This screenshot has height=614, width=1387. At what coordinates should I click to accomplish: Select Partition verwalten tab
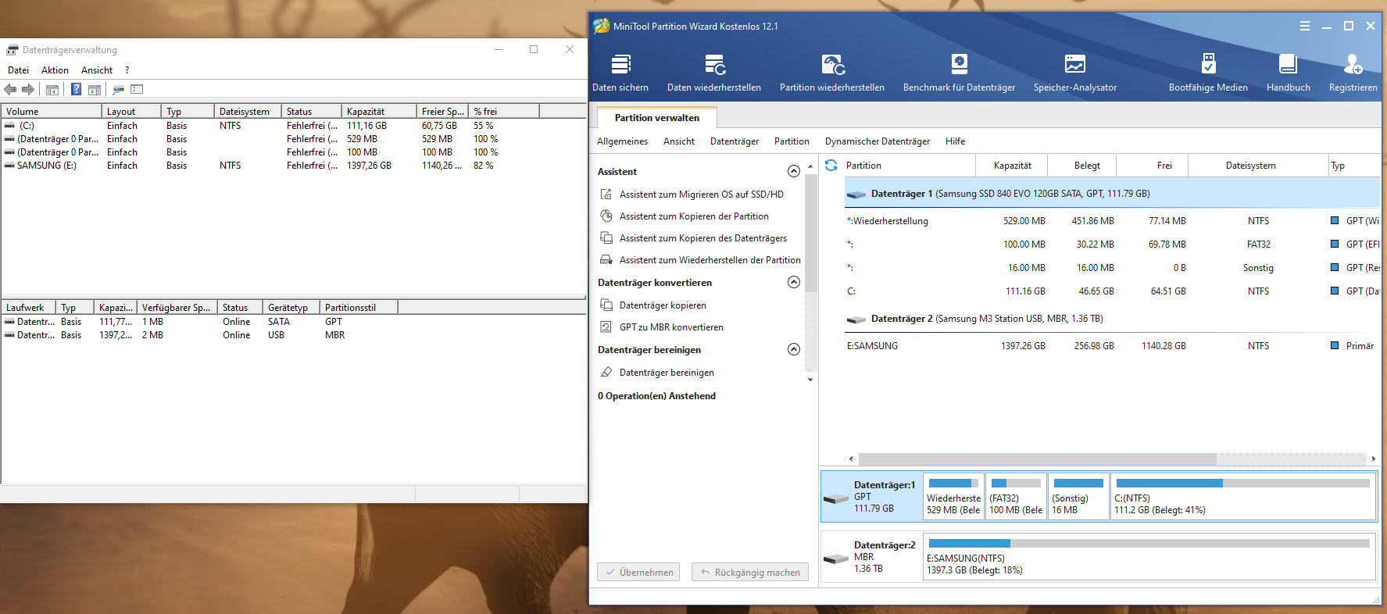pos(657,118)
